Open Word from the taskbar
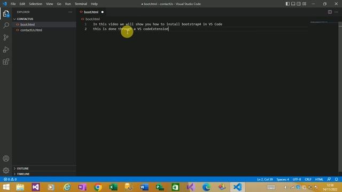Image resolution: width=342 pixels, height=192 pixels. (144, 187)
